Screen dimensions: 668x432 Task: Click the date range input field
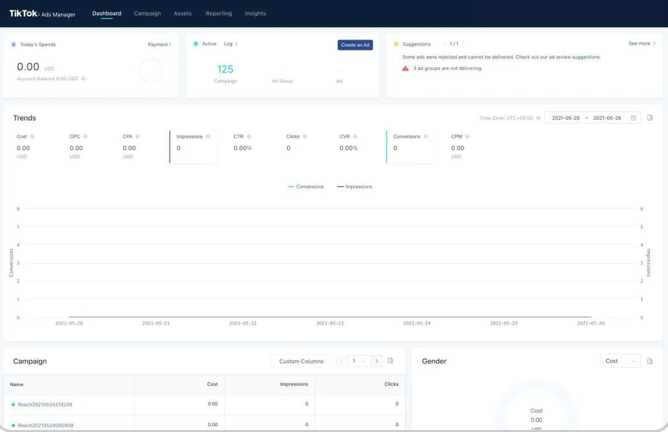pyautogui.click(x=586, y=118)
